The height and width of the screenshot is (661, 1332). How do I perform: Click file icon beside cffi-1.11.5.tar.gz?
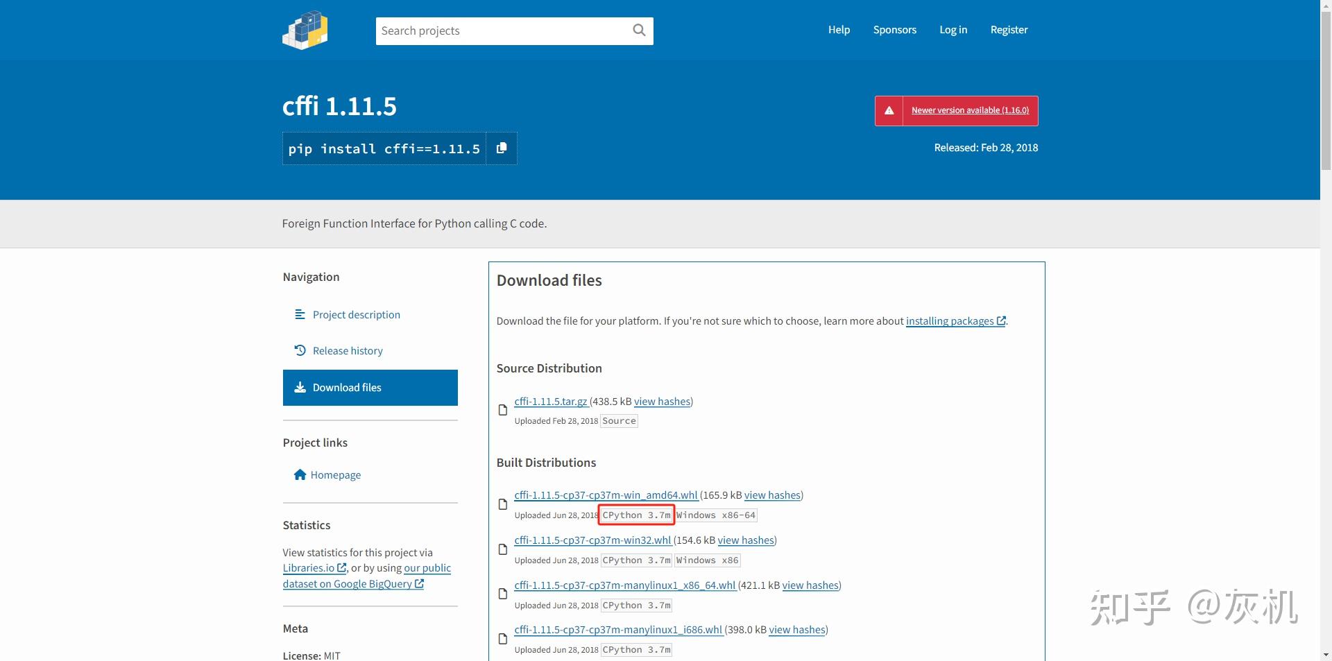click(503, 411)
